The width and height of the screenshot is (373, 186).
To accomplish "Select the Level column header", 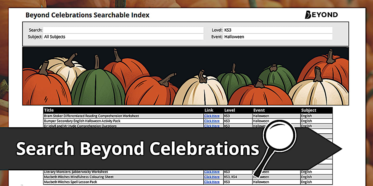I will [x=229, y=110].
